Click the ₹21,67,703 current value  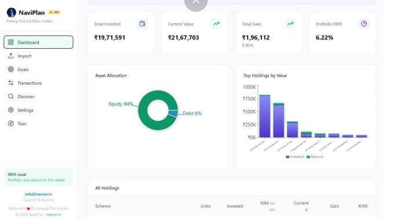(184, 38)
